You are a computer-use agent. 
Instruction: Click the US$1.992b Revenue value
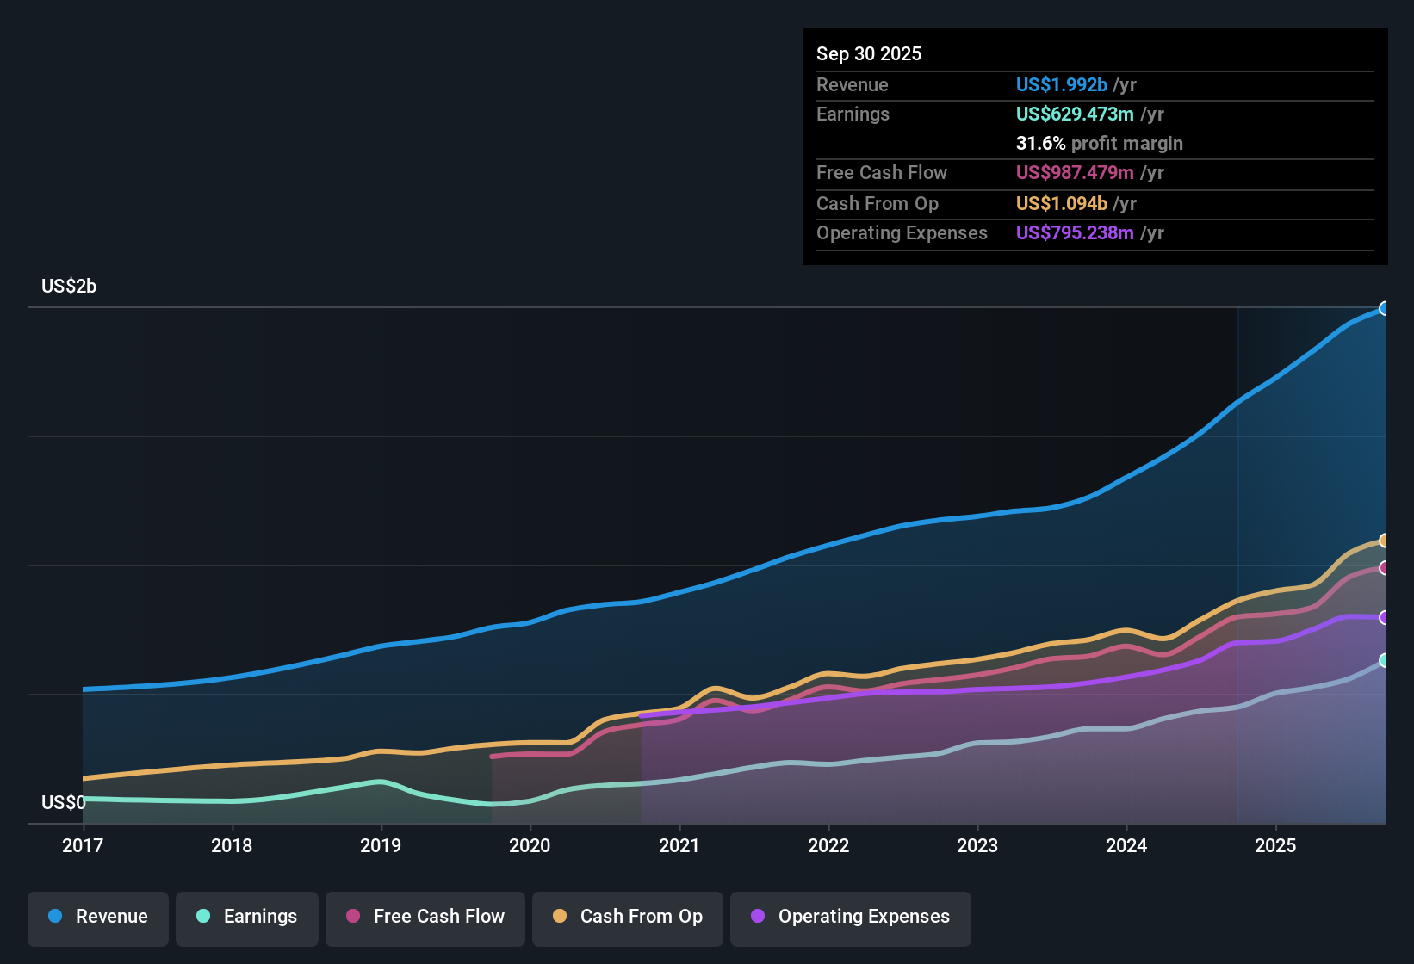point(1061,84)
